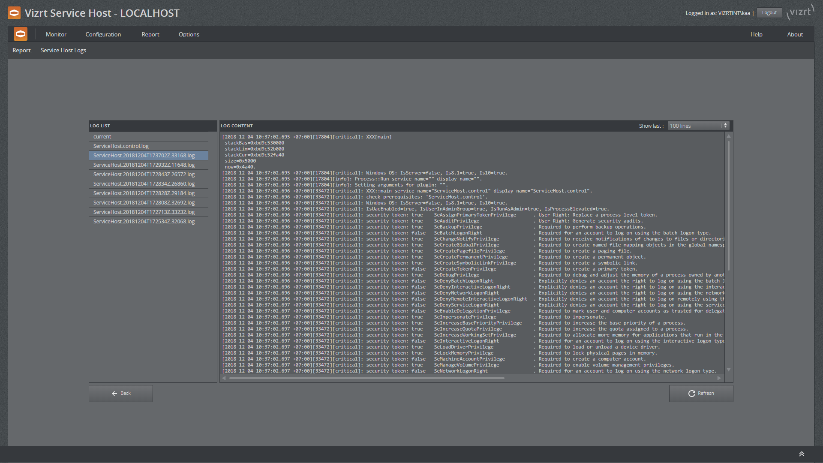Click the Vizrt Service Host logo icon
The image size is (823, 463).
click(x=14, y=12)
